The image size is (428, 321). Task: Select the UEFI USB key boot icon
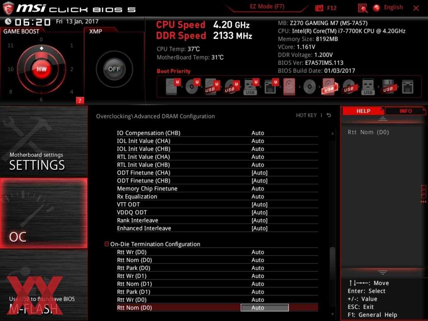(x=251, y=87)
